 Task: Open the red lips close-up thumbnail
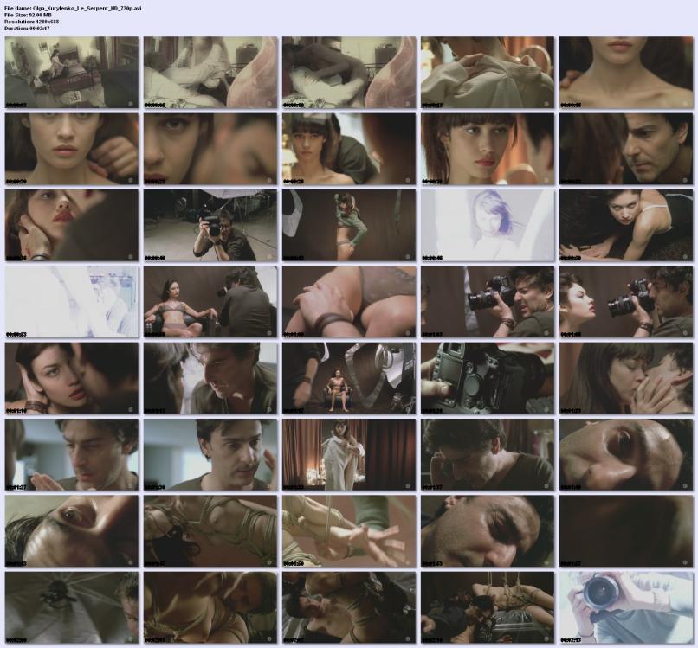[x=72, y=225]
